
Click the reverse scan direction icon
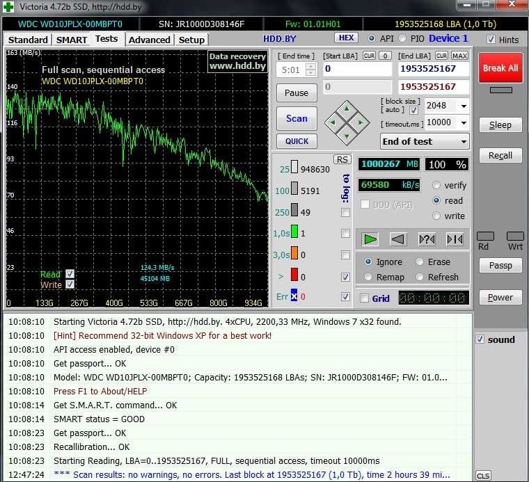coord(398,239)
